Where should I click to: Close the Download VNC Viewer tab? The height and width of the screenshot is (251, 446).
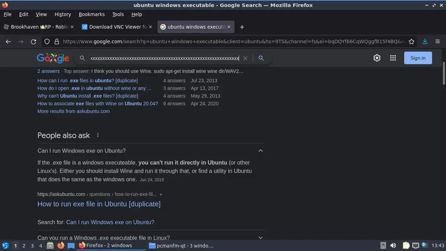pyautogui.click(x=151, y=27)
